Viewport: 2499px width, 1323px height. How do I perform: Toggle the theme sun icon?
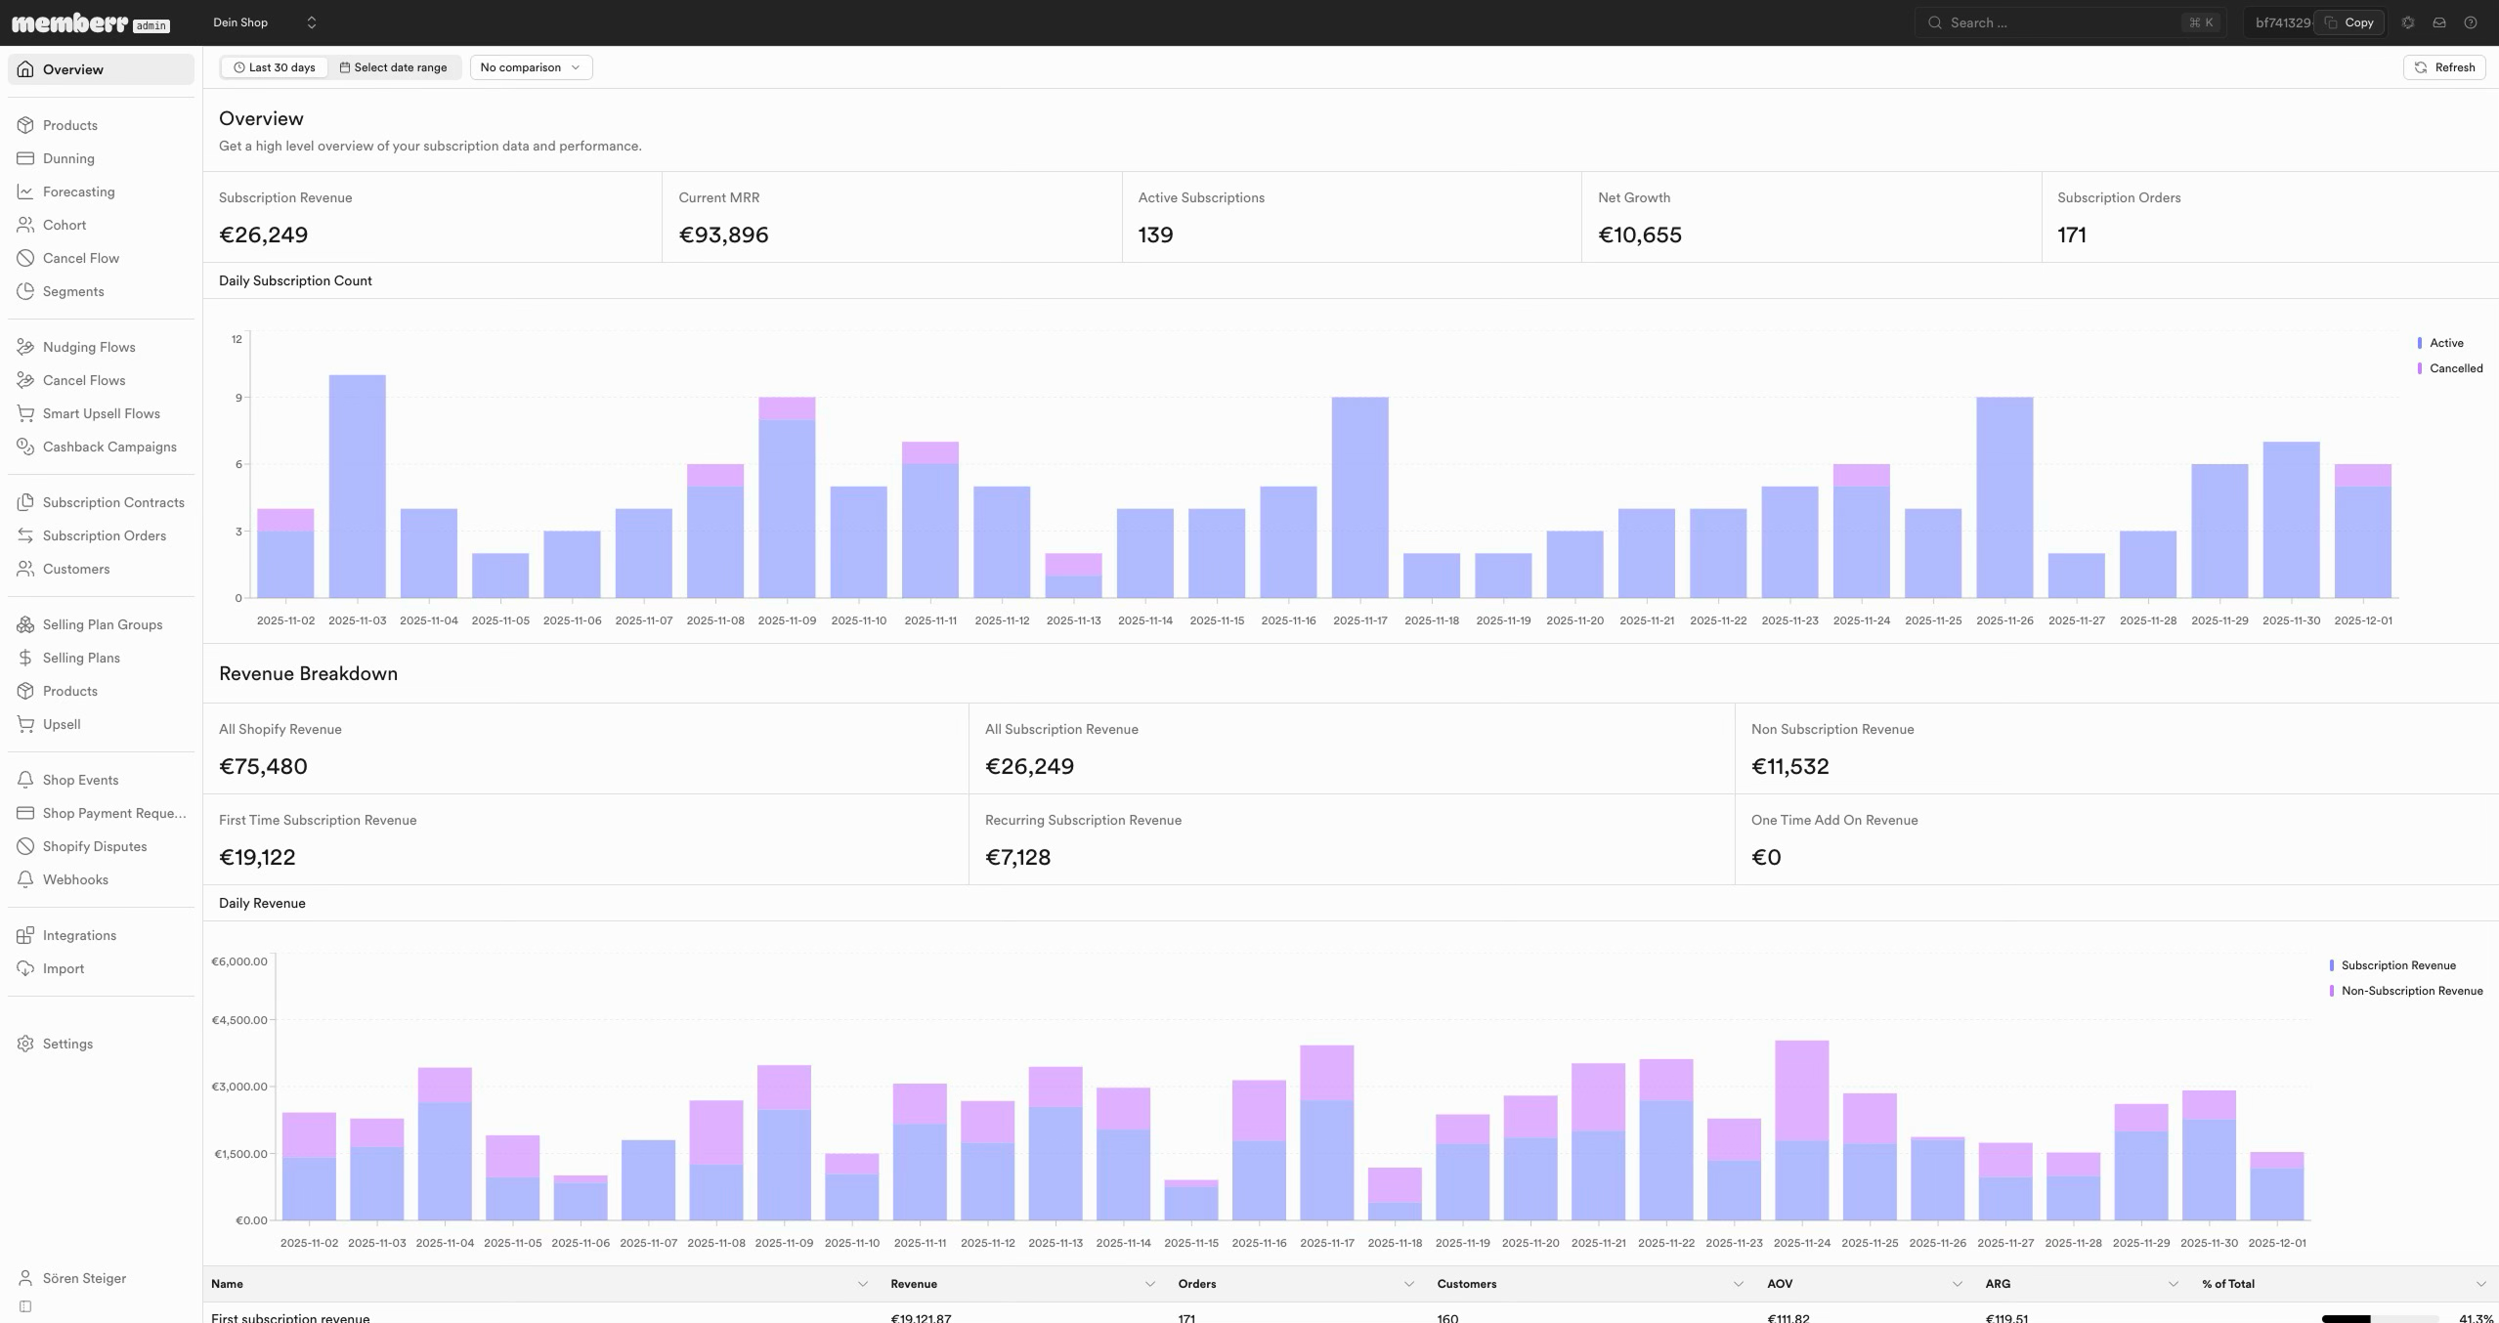(2408, 22)
